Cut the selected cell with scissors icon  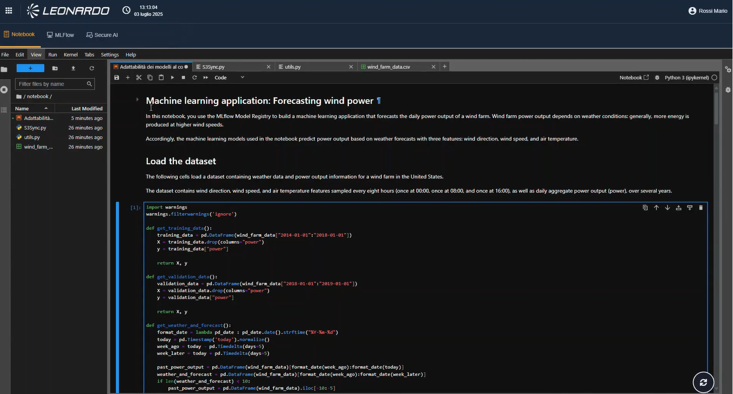pyautogui.click(x=139, y=78)
